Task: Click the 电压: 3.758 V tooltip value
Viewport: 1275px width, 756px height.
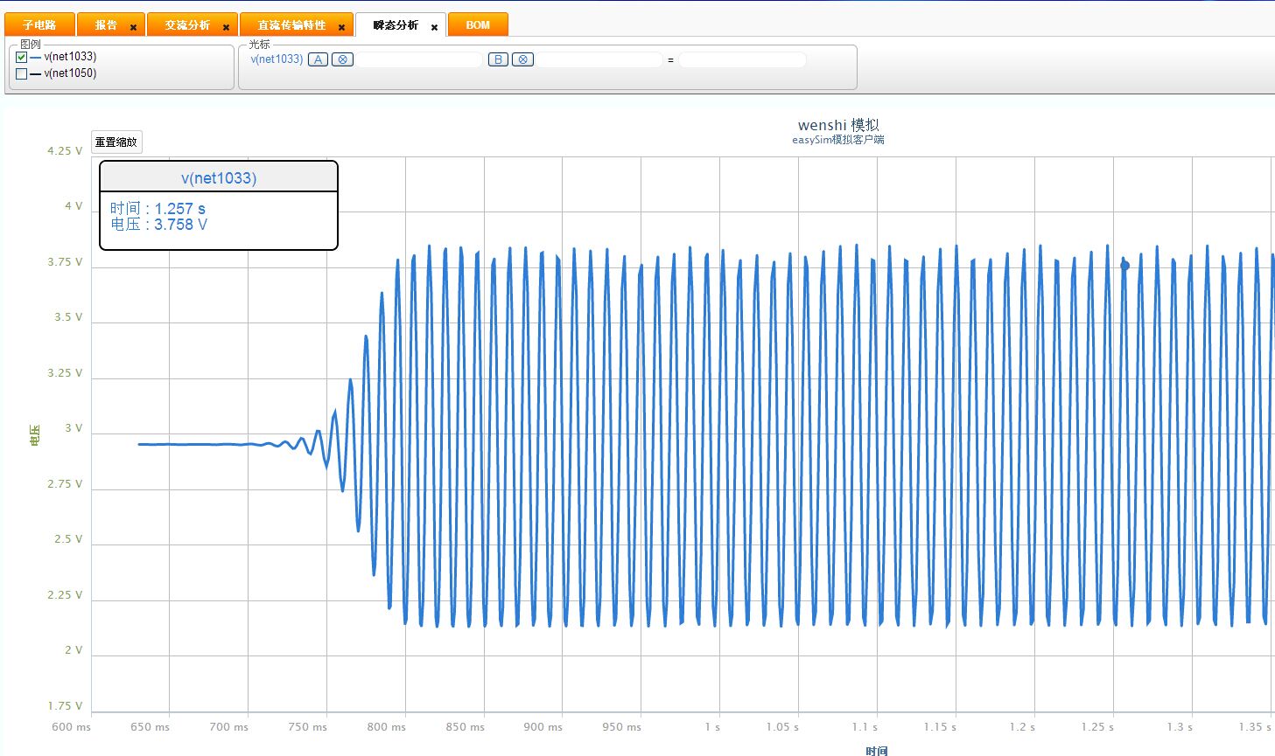Action: click(x=158, y=225)
